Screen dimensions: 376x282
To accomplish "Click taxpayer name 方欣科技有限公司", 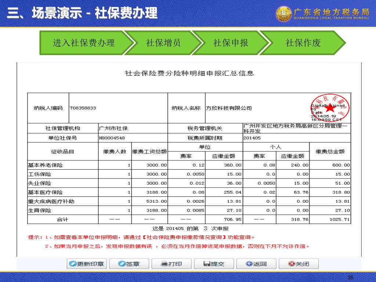I will tap(229, 108).
